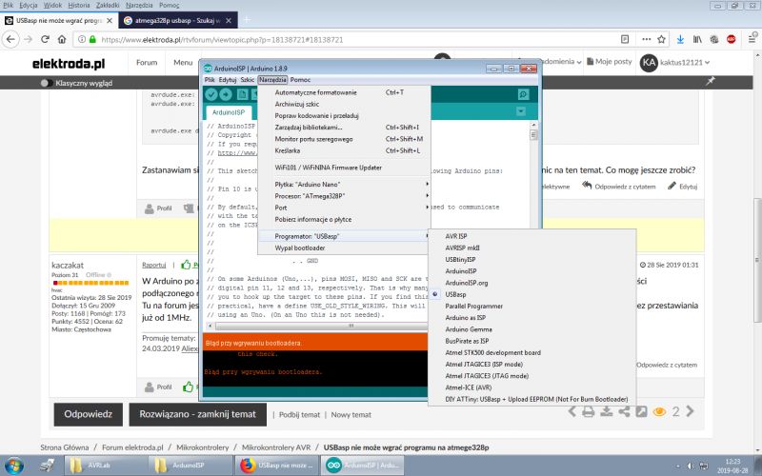
Task: Open the ArduinoISP sketch tab
Action: (x=229, y=112)
